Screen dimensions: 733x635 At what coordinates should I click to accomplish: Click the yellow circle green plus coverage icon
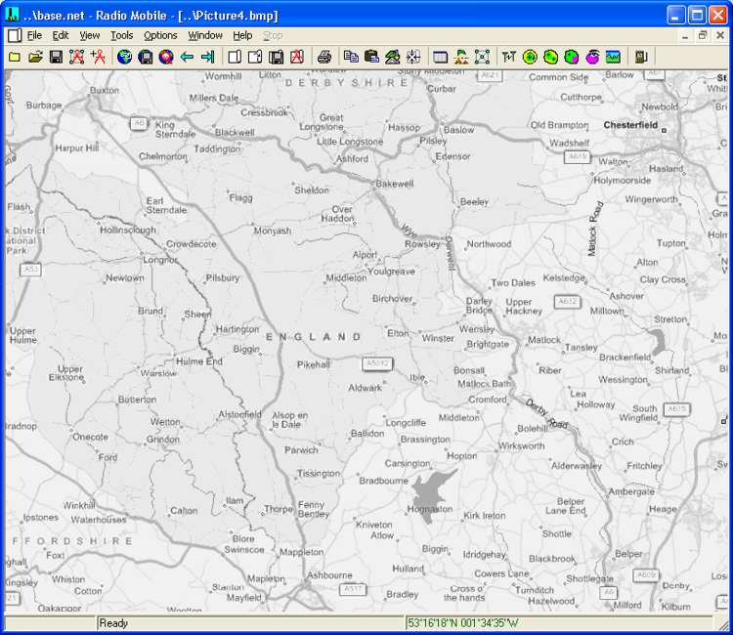coord(530,57)
